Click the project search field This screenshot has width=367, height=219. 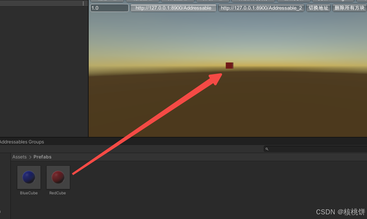pyautogui.click(x=315, y=149)
